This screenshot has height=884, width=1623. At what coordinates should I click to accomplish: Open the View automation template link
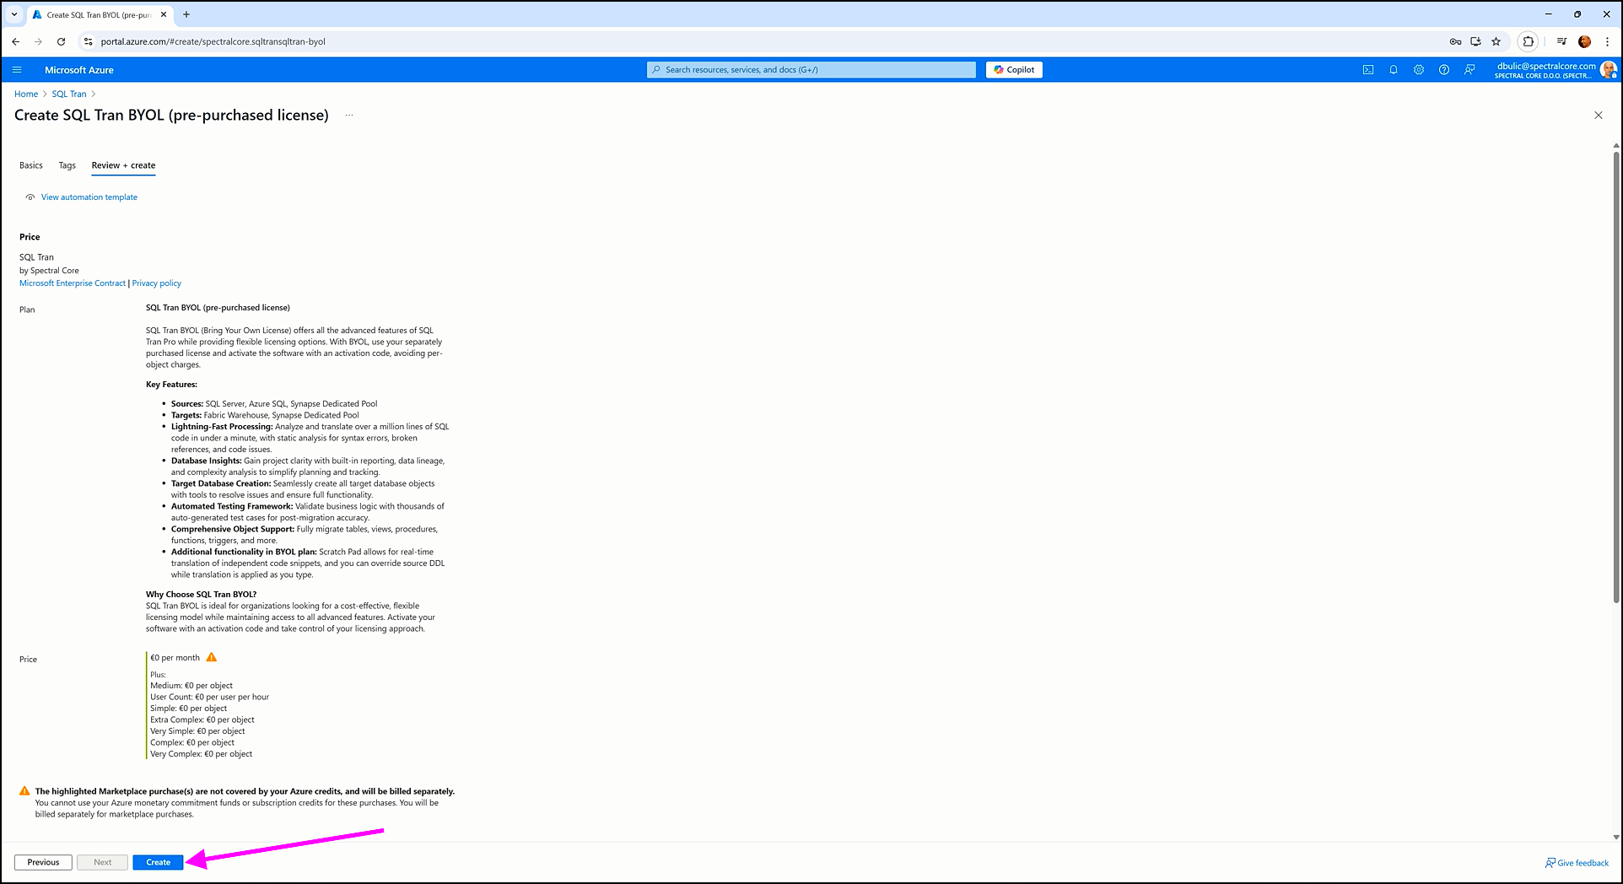tap(89, 197)
